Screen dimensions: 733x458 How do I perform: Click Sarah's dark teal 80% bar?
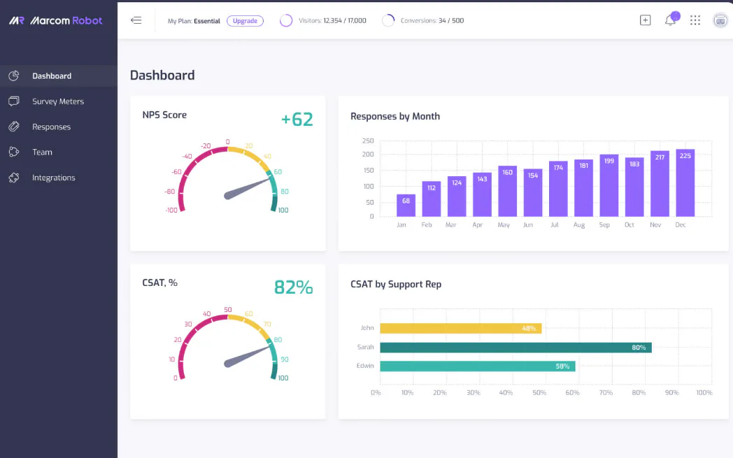pyautogui.click(x=515, y=348)
